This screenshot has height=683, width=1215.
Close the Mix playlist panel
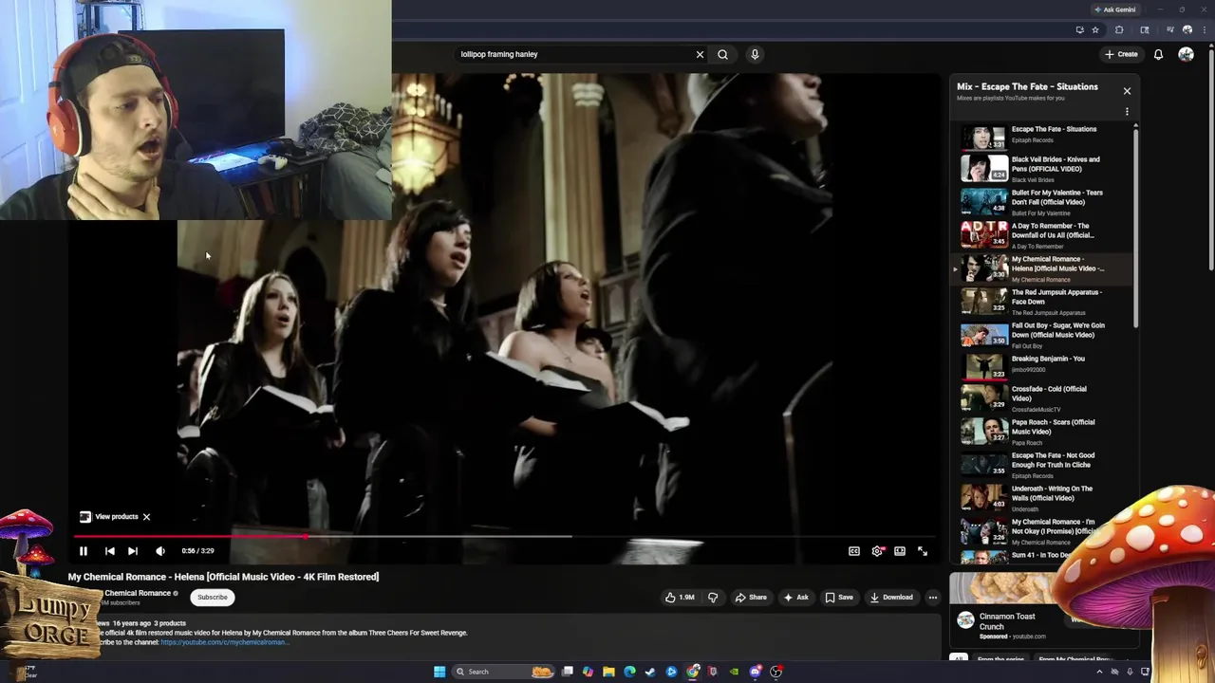tap(1127, 91)
